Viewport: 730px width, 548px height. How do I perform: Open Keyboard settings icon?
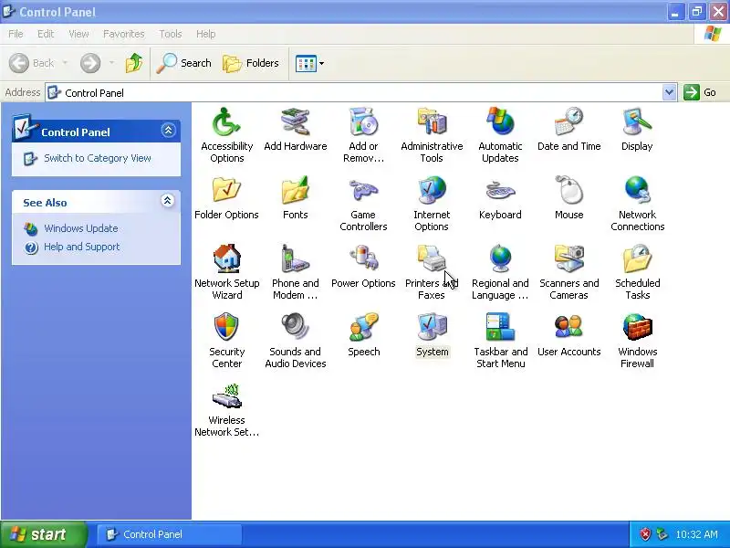[500, 198]
